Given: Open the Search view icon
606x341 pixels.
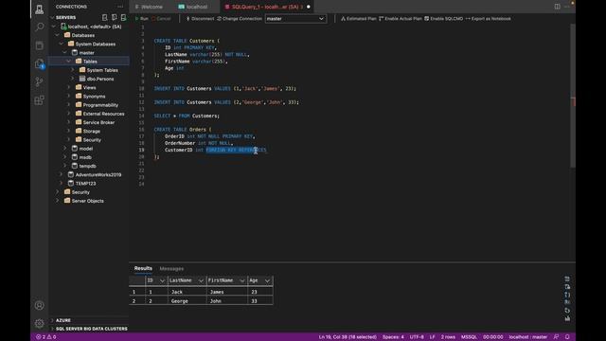Looking at the screenshot, I should click(40, 27).
